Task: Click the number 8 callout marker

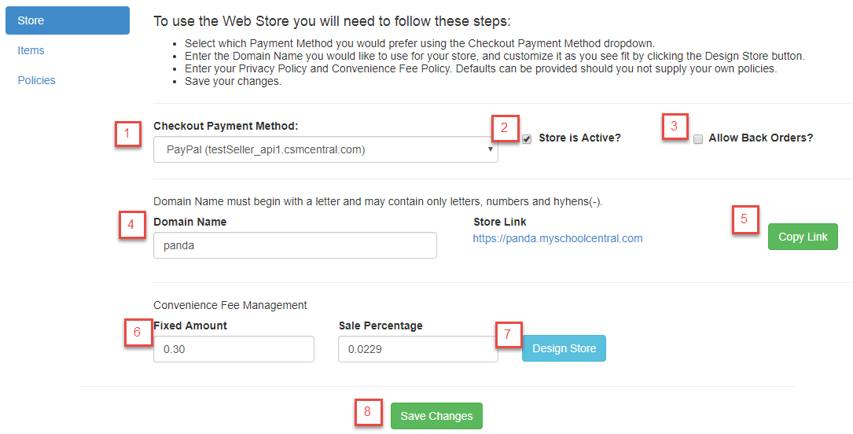Action: pyautogui.click(x=367, y=412)
